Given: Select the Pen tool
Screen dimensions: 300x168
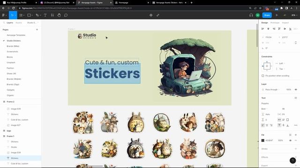Looking at the screenshot, I should click(x=37, y=15).
